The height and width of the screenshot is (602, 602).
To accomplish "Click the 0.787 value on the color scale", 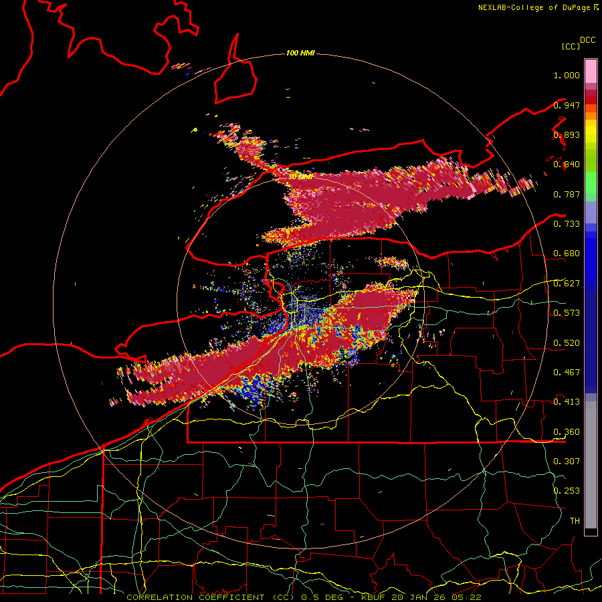I will click(567, 194).
